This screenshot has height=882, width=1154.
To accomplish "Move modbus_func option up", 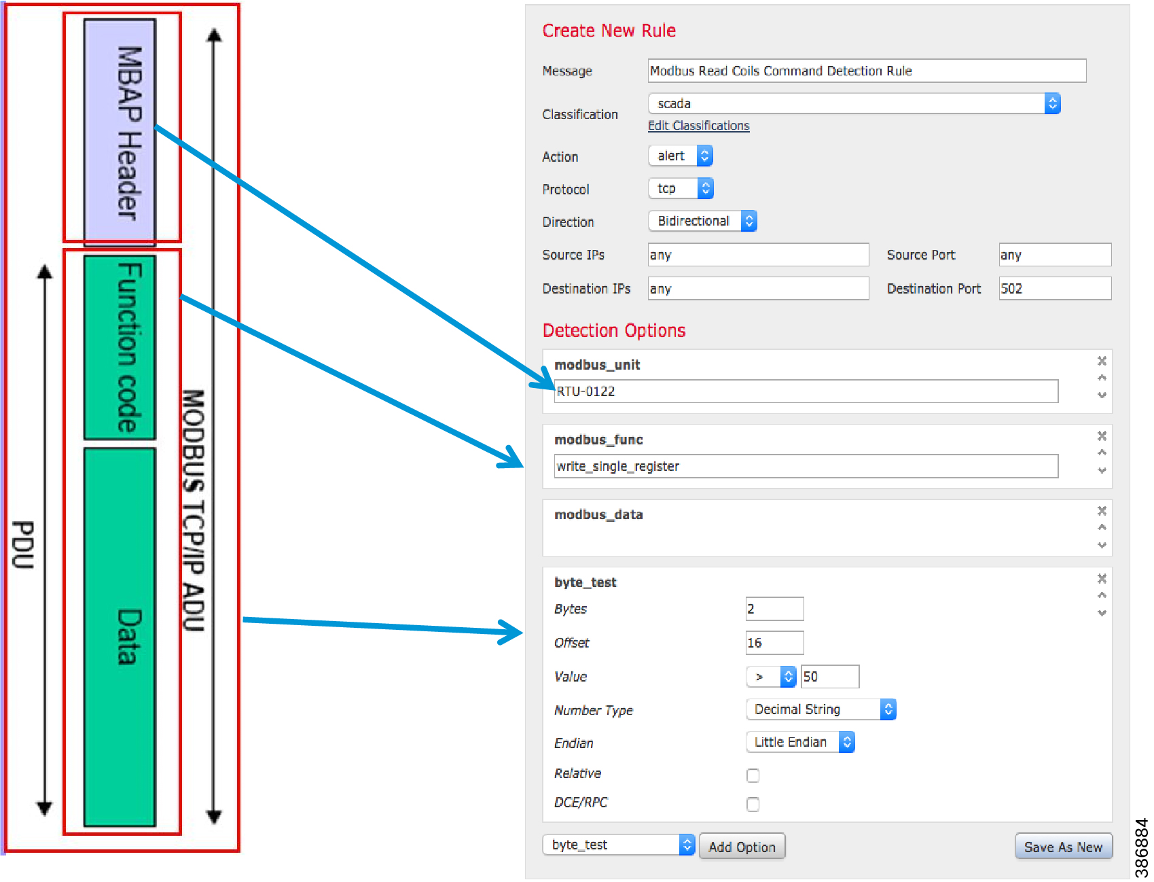I will 1102,453.
